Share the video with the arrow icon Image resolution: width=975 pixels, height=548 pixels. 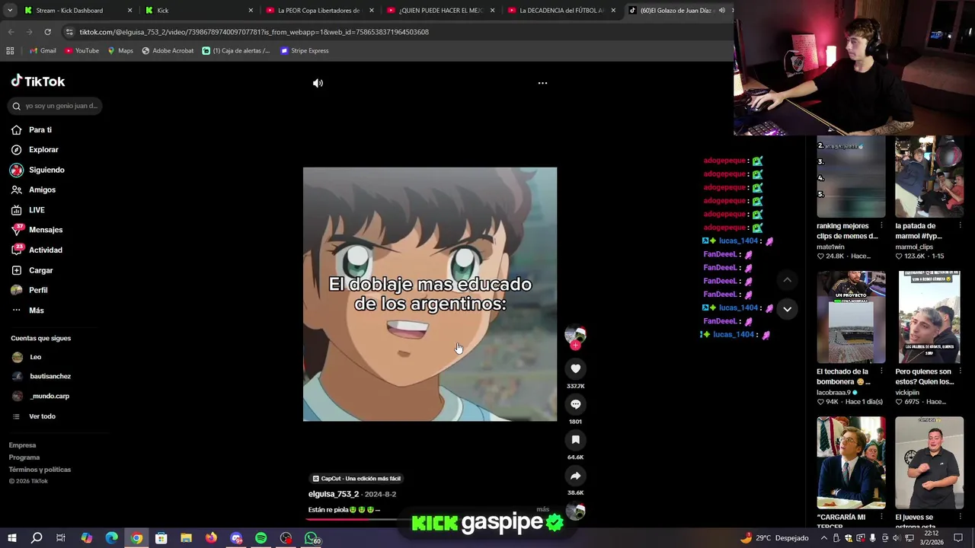pyautogui.click(x=575, y=476)
